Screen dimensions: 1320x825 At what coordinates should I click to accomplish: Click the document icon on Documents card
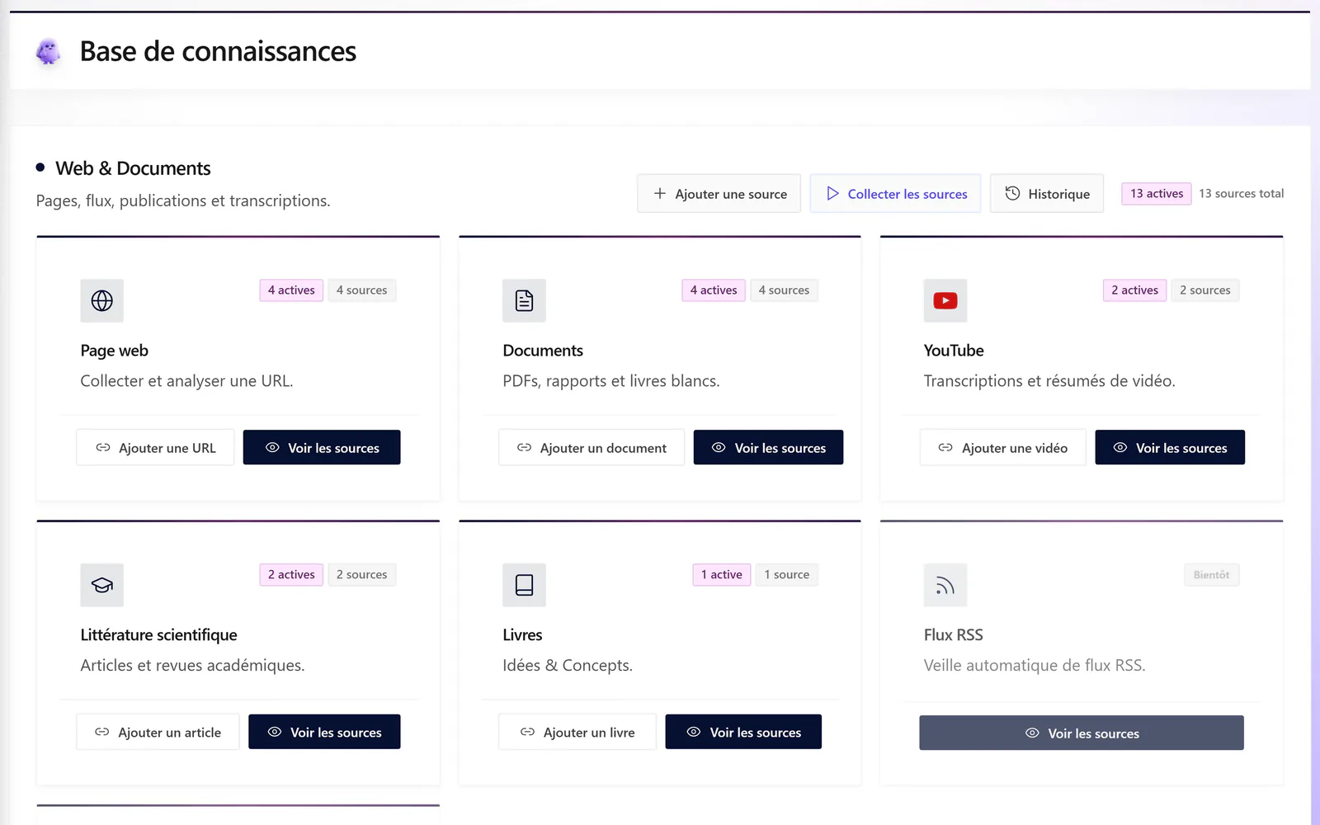[524, 300]
